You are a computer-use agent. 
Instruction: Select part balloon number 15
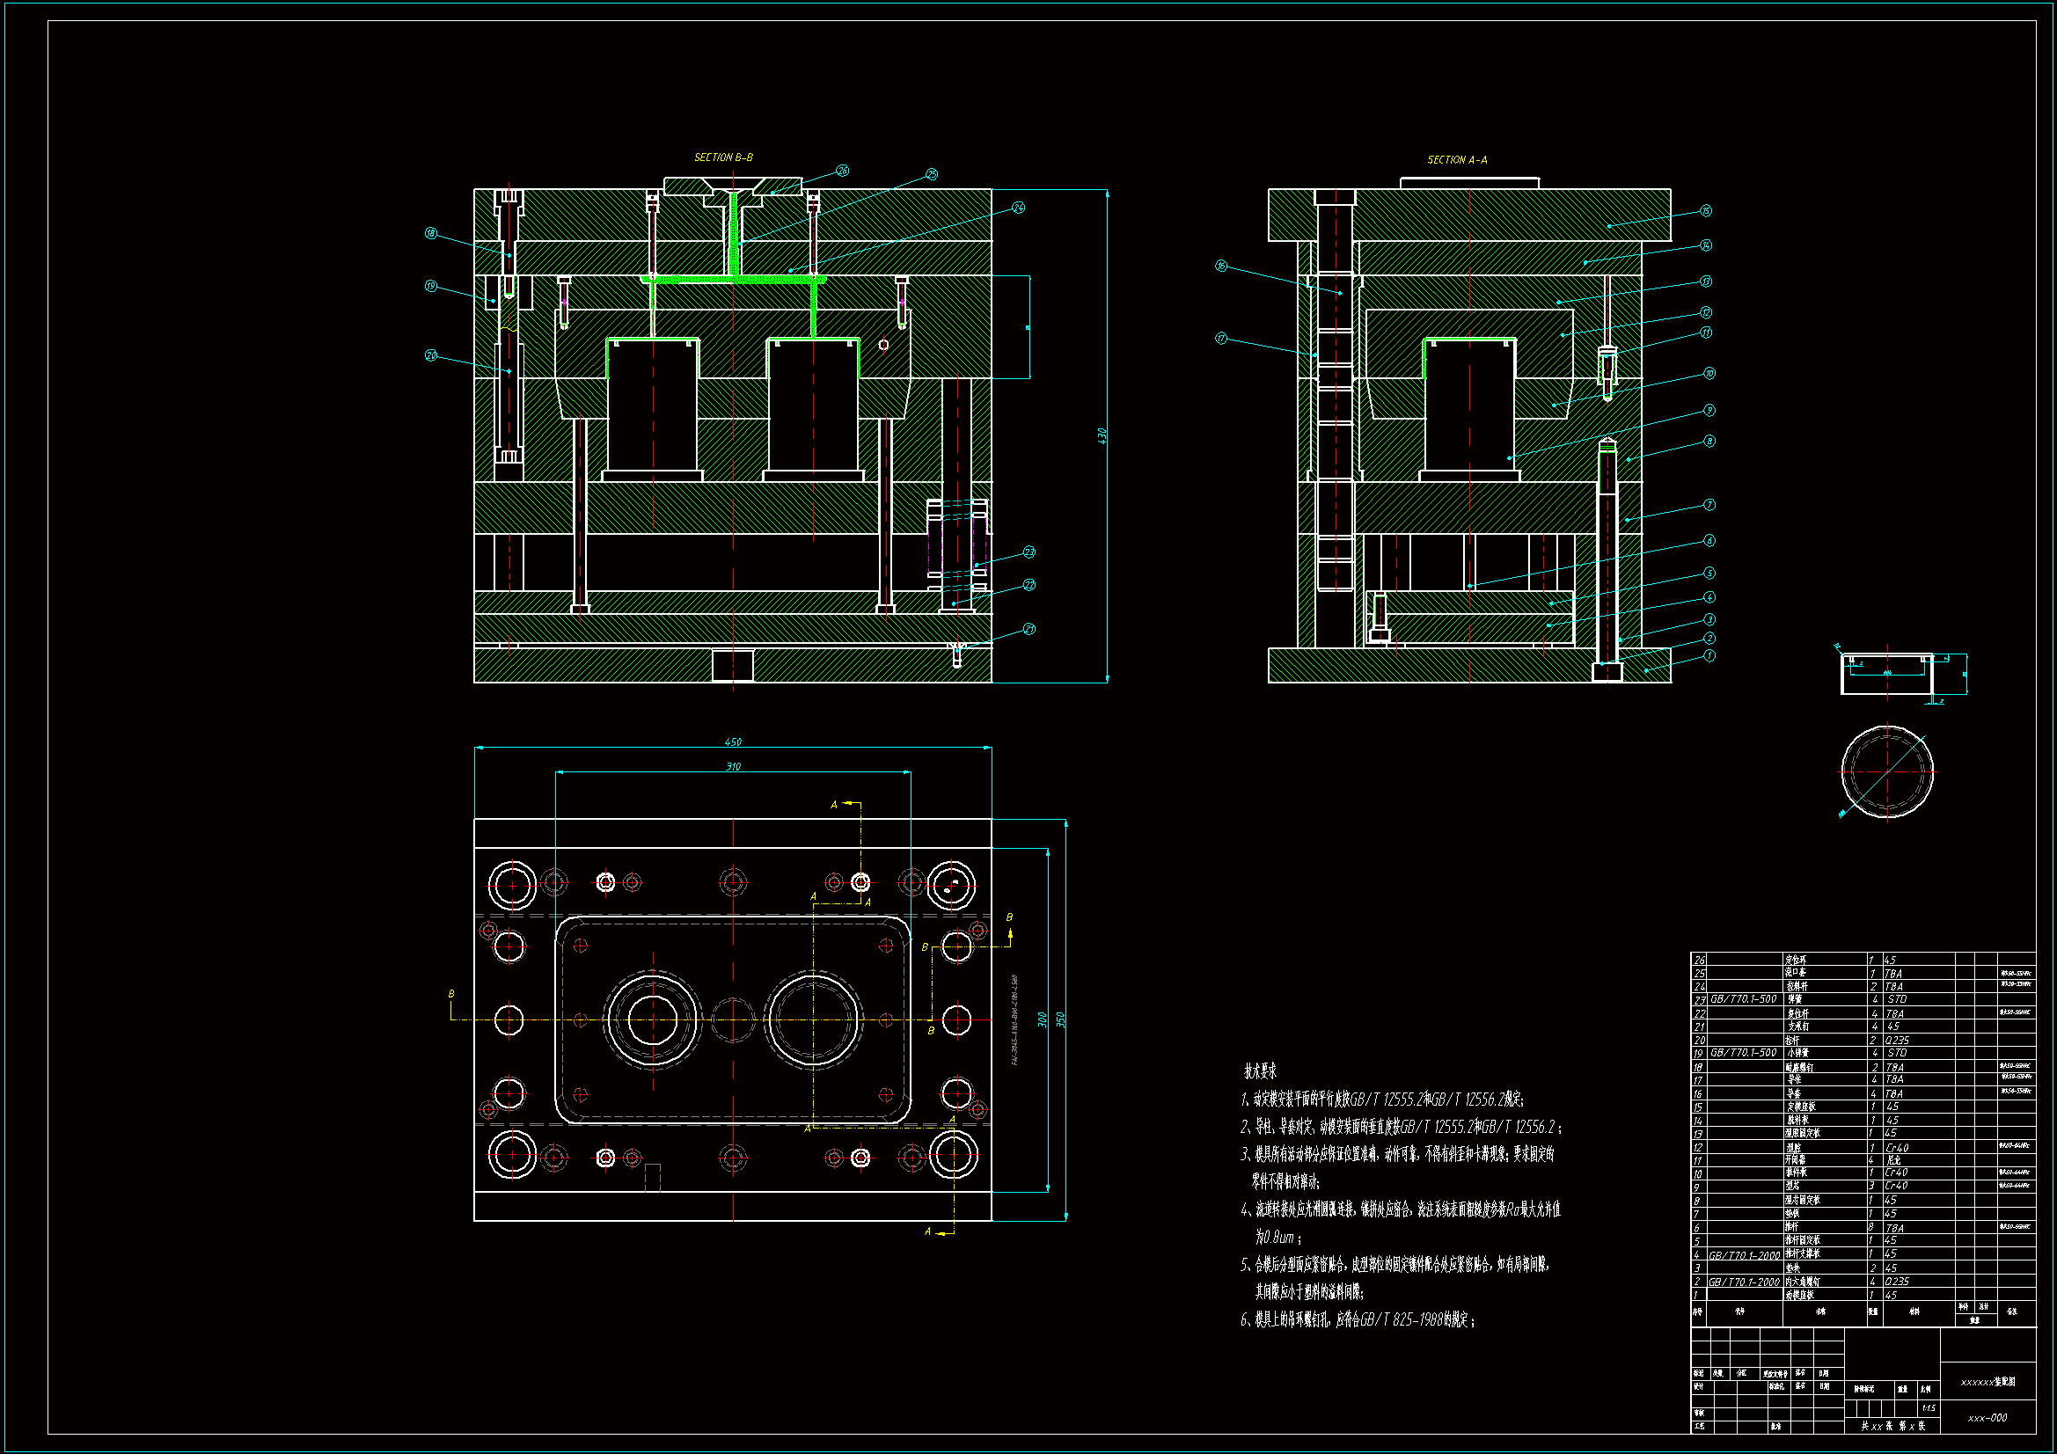1706,211
